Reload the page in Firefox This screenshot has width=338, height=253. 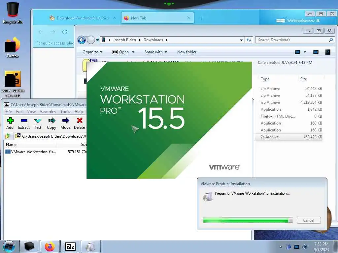click(x=65, y=32)
